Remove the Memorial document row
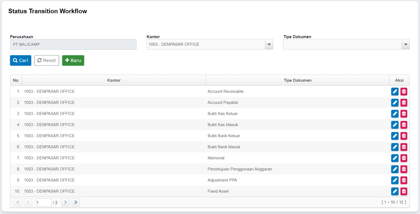Screen dimensions: 420x214 (x=404, y=158)
